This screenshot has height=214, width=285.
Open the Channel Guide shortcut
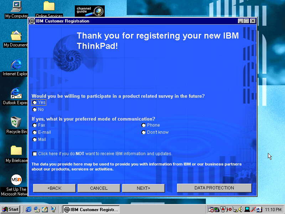89,10
